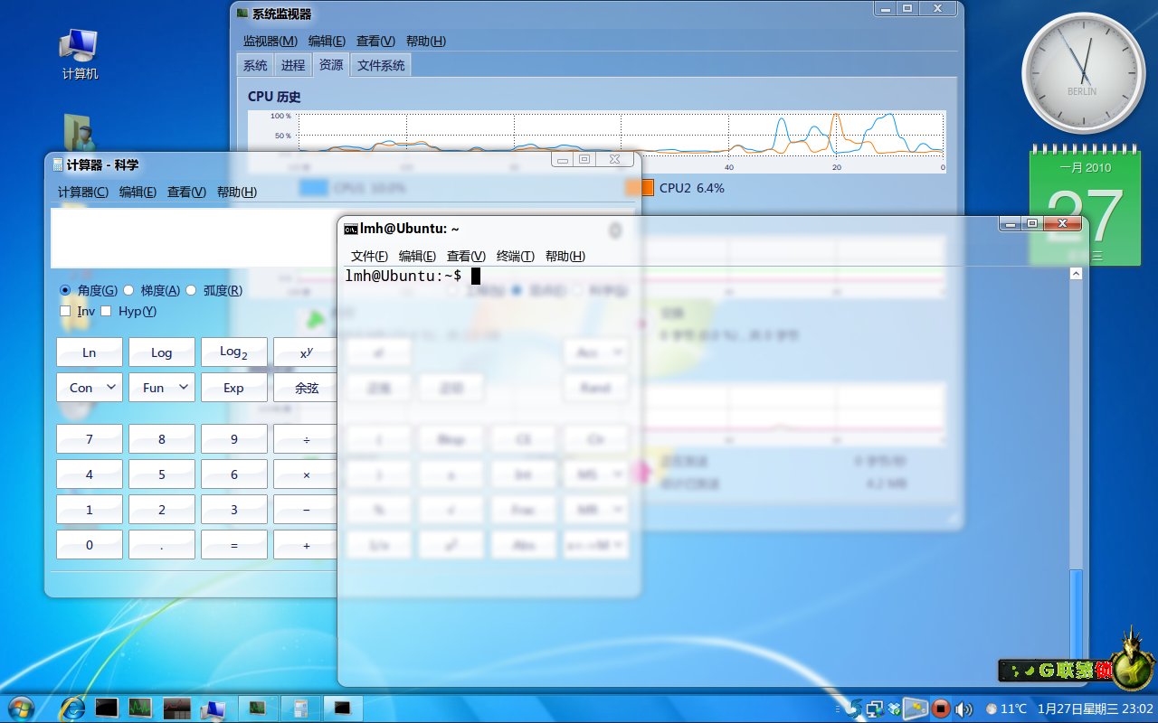This screenshot has width=1158, height=723.
Task: Open the network connection tray icon
Action: coord(875,709)
